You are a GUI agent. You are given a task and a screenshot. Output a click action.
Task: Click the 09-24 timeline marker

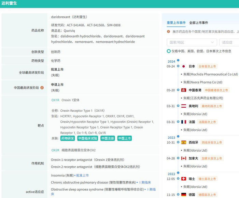point(178,66)
